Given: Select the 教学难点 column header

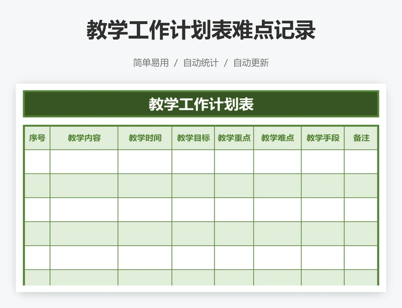Looking at the screenshot, I should [x=277, y=138].
